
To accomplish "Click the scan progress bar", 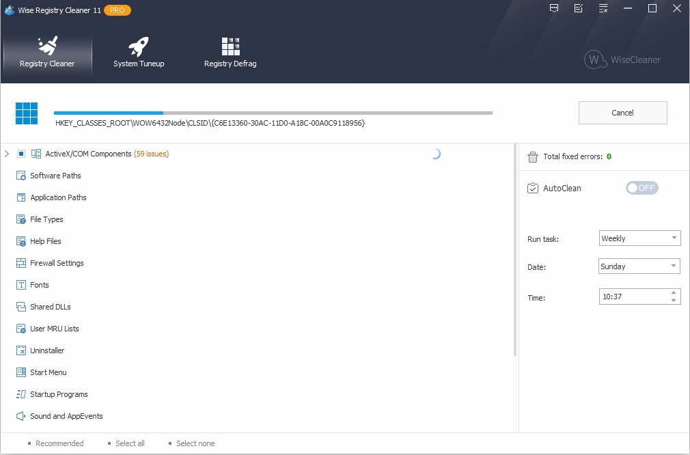I will coord(273,113).
